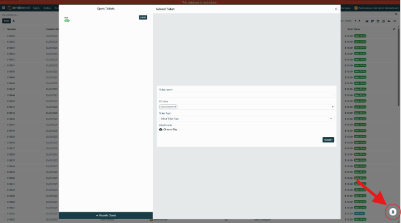Click the floating support ticket user icon
The width and height of the screenshot is (401, 223).
click(x=393, y=212)
